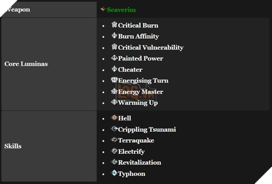Click the Typhoon skill icon
This screenshot has width=272, height=184.
(114, 173)
